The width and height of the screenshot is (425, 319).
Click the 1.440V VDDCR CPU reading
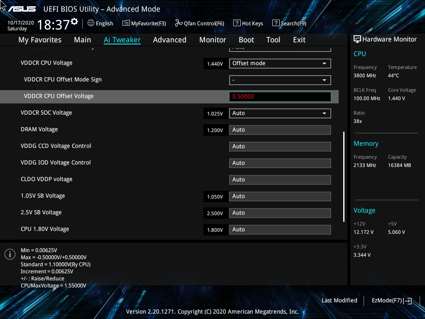click(215, 64)
